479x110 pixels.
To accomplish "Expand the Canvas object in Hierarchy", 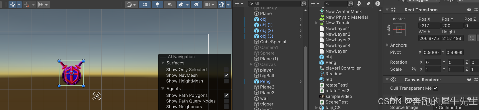I will pyautogui.click(x=251, y=64).
